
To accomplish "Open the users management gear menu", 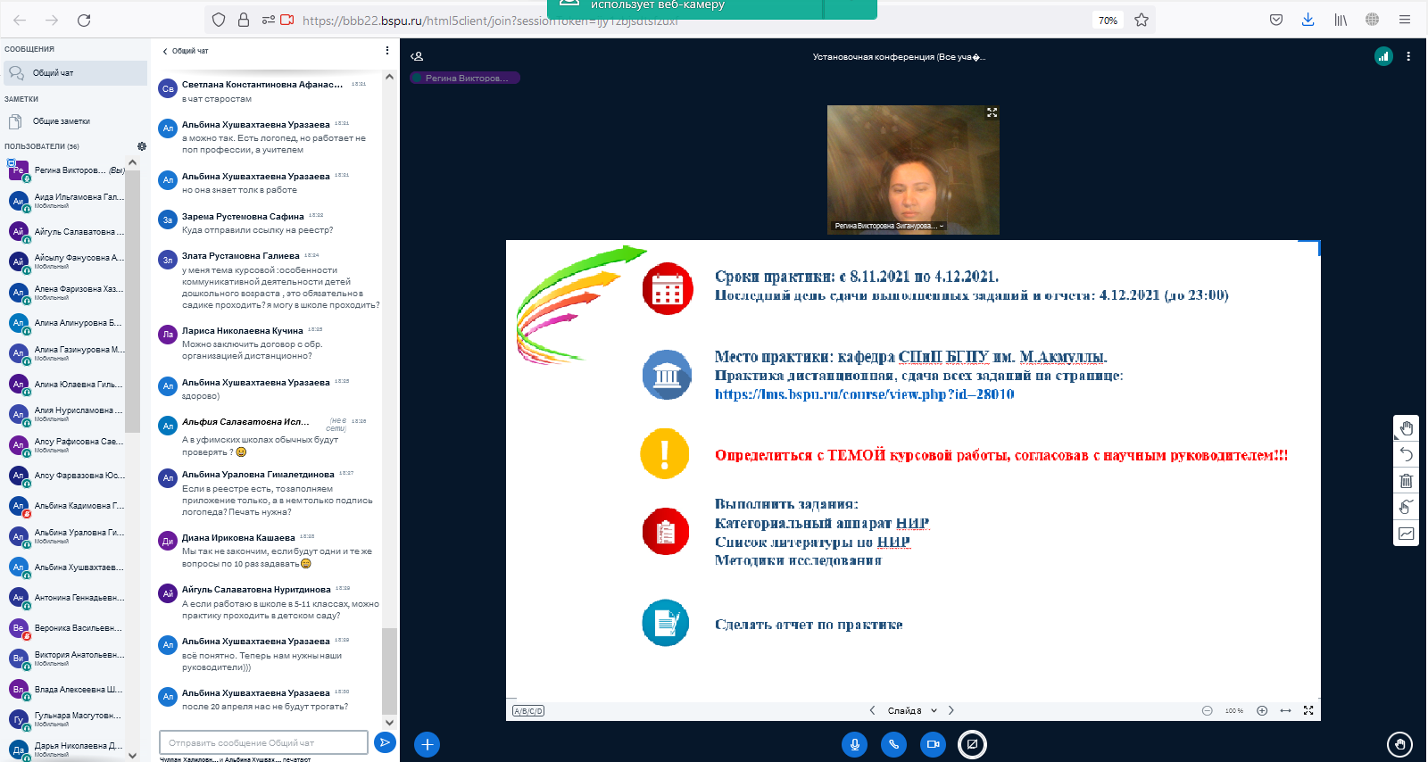I will pyautogui.click(x=141, y=146).
